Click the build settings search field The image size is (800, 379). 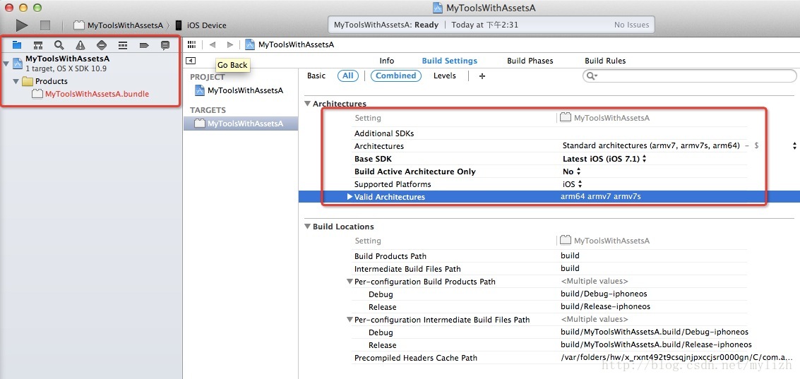[x=690, y=76]
